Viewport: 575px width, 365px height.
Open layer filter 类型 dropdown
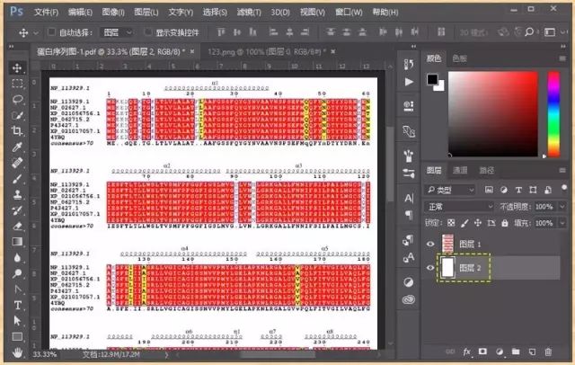(450, 190)
